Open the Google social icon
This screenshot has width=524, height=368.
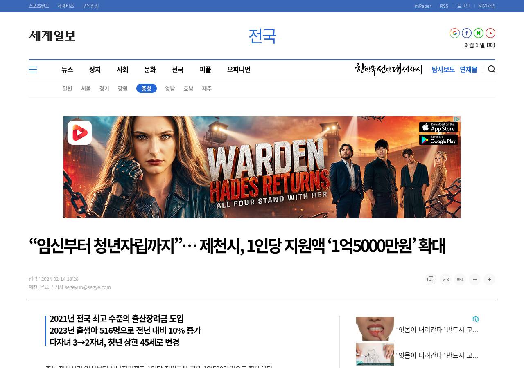tap(455, 33)
